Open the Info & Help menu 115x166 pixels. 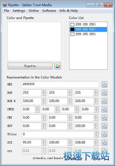click(x=69, y=11)
